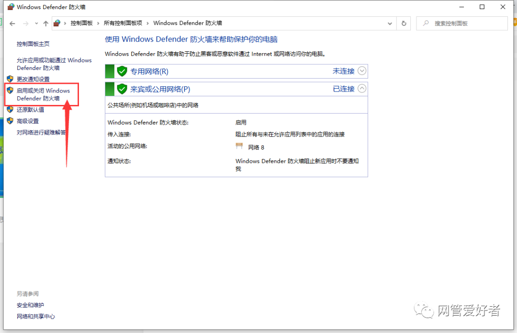Expand chevron after 所有控制面板项 breadcrumb
Screen dimensions: 517x333
point(147,23)
